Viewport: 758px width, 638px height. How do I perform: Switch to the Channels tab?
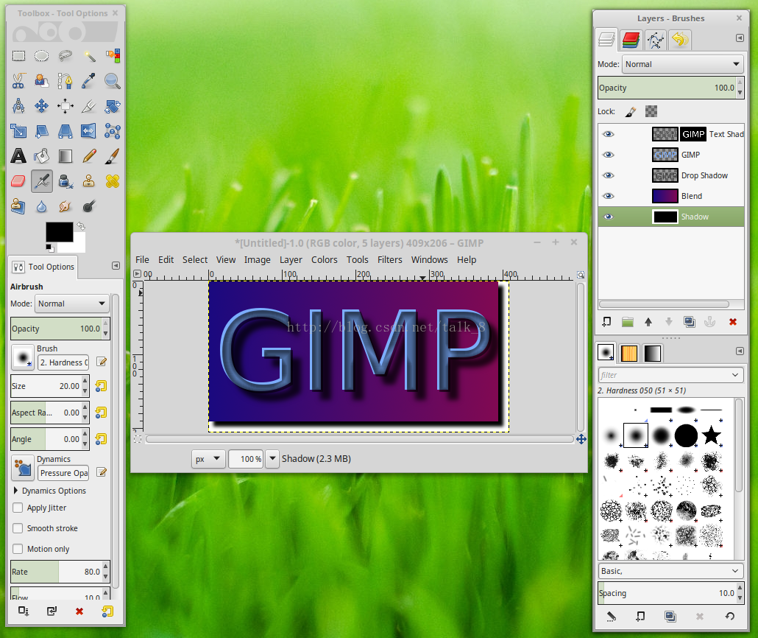click(x=631, y=40)
